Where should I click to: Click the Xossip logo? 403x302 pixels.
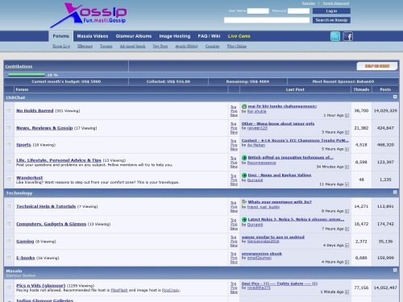coord(89,15)
